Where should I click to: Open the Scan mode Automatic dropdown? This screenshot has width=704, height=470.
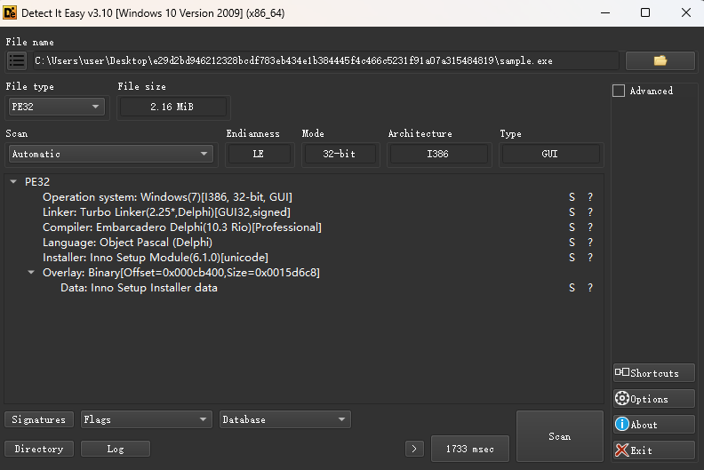coord(111,154)
